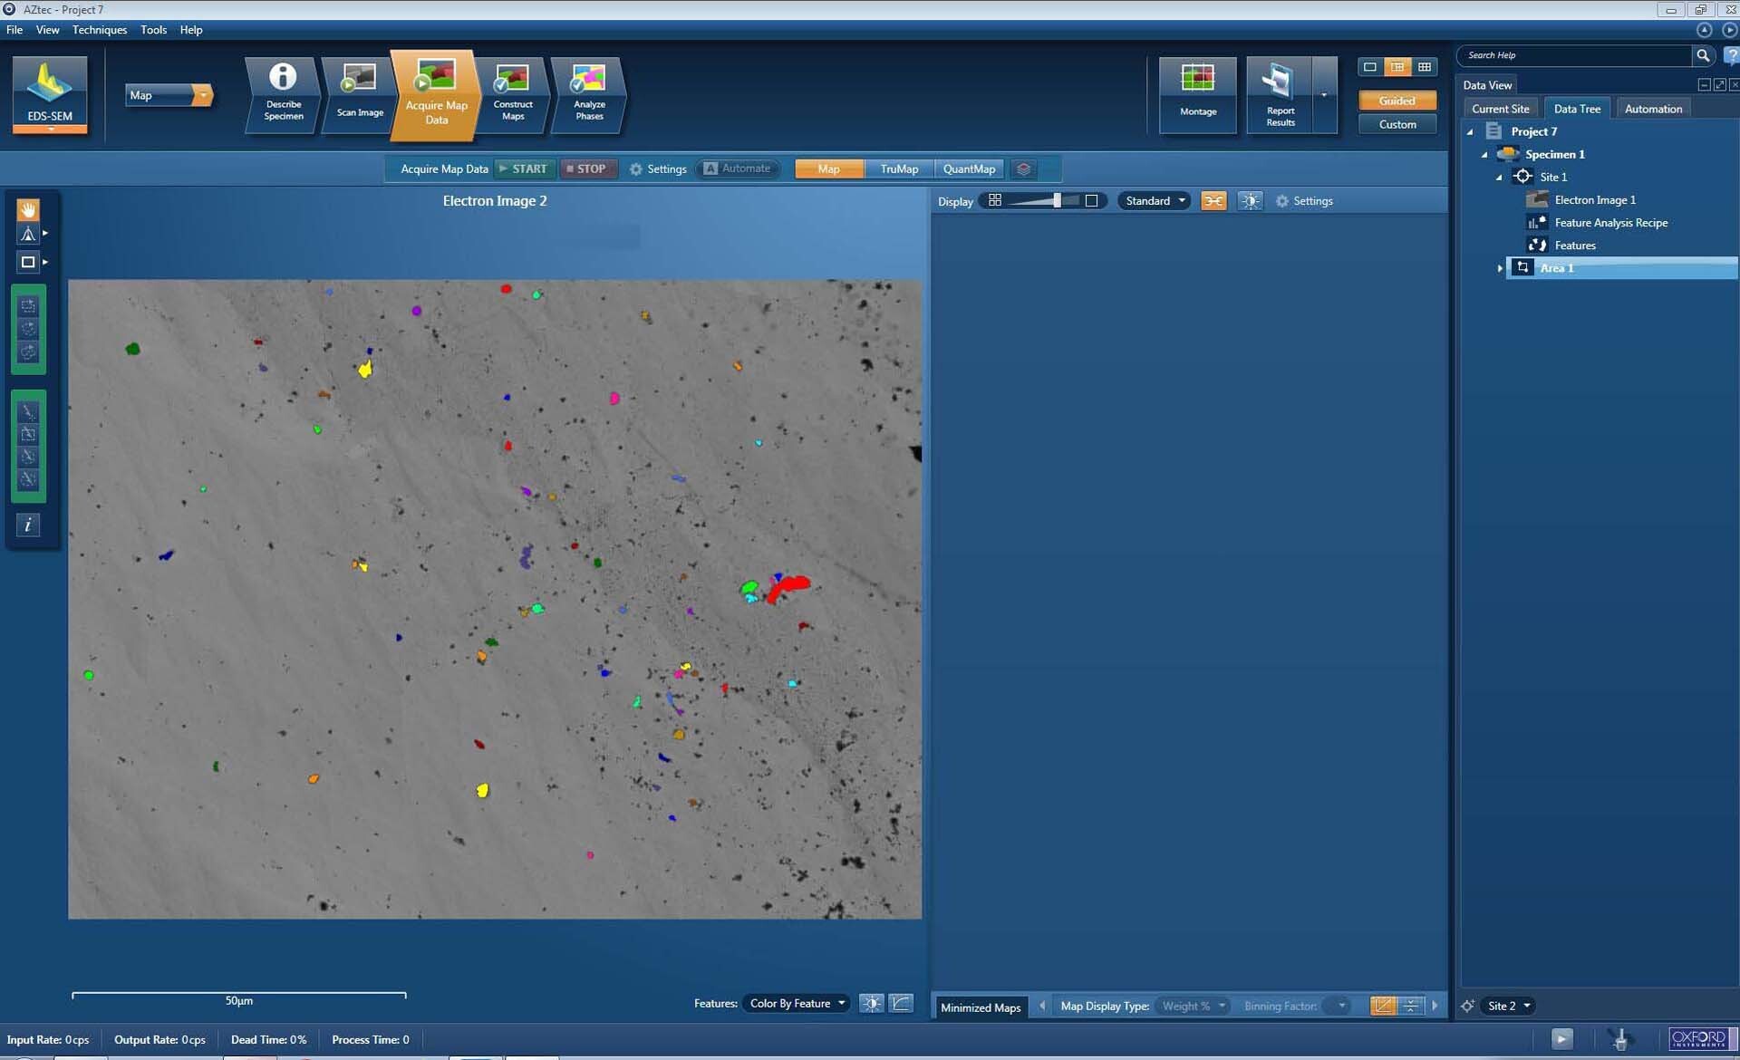
Task: Click the detector control icon in status bar
Action: [1620, 1039]
